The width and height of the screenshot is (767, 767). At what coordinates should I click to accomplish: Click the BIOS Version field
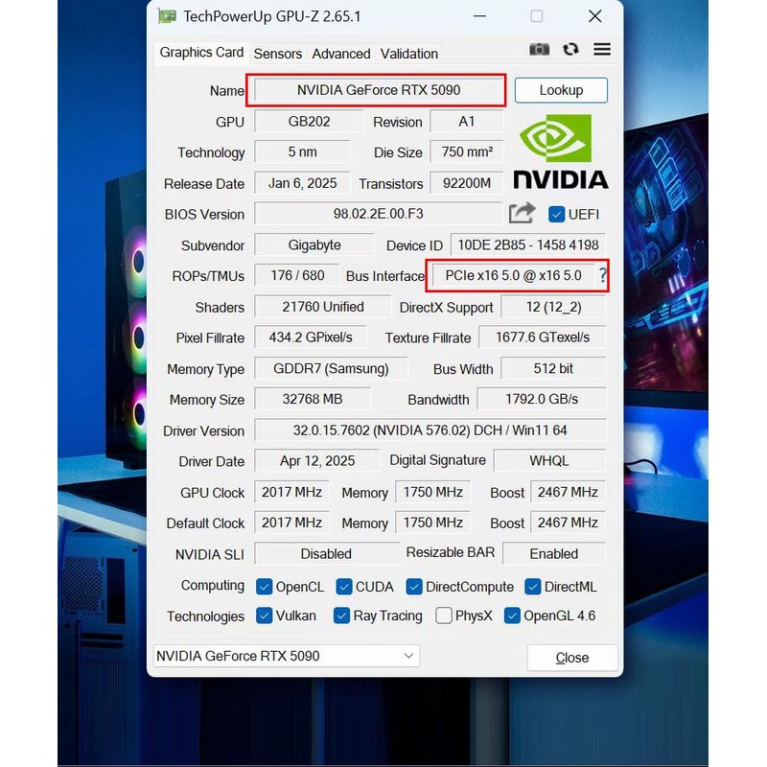click(378, 214)
